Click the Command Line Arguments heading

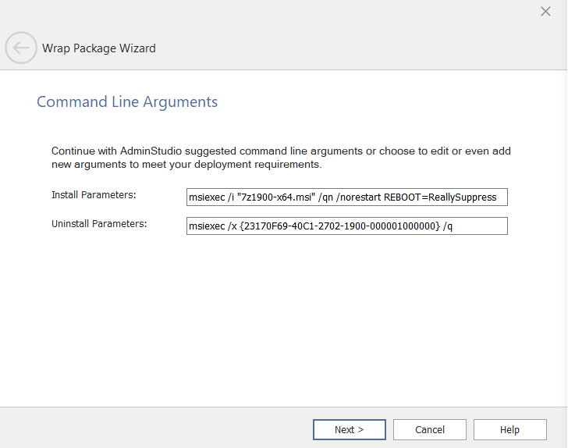pyautogui.click(x=127, y=102)
